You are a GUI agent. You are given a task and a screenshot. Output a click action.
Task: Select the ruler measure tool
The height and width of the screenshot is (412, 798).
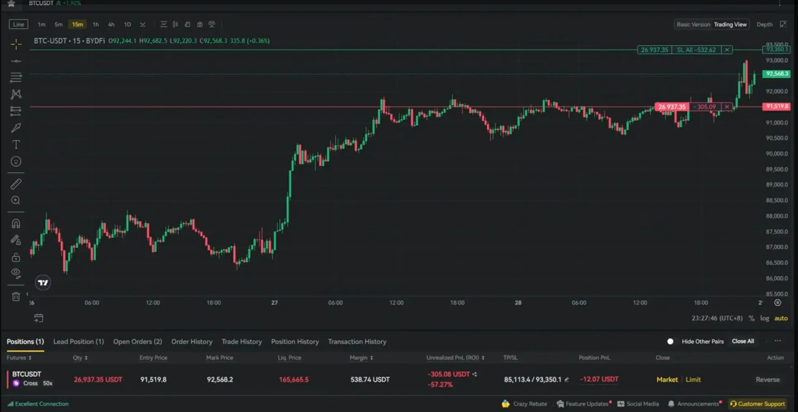[x=16, y=184]
